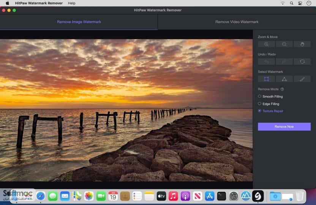Open the Help menu
The width and height of the screenshot is (316, 205).
71,3
